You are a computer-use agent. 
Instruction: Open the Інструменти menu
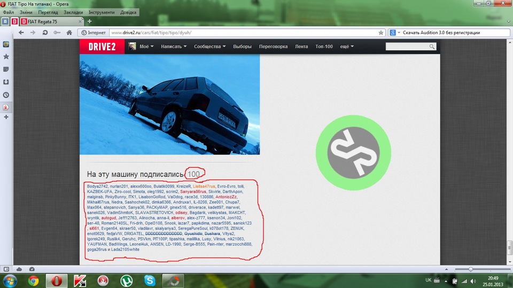(102, 12)
